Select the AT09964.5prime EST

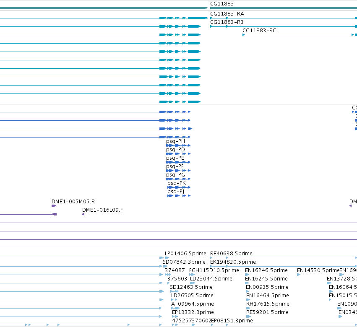tap(193, 304)
